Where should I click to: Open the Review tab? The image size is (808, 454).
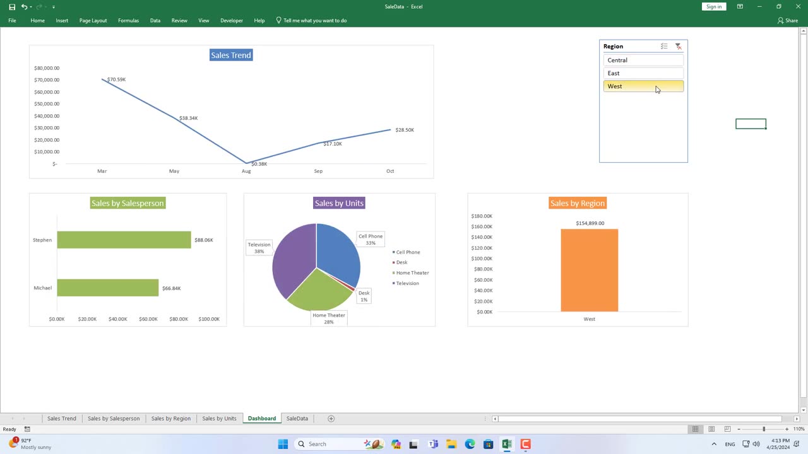tap(179, 20)
